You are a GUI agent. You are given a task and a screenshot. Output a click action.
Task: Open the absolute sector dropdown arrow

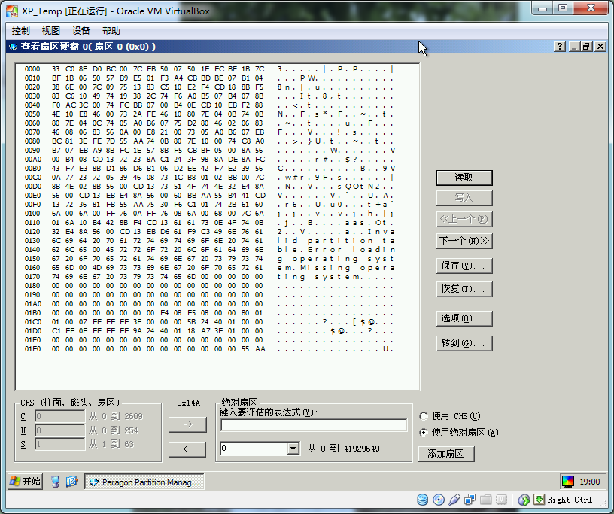tap(293, 449)
